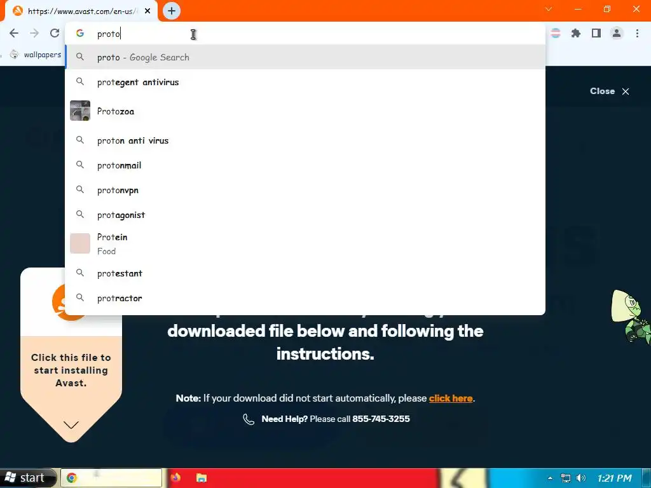Choose the 'Protein Food' suggestion

pos(305,243)
